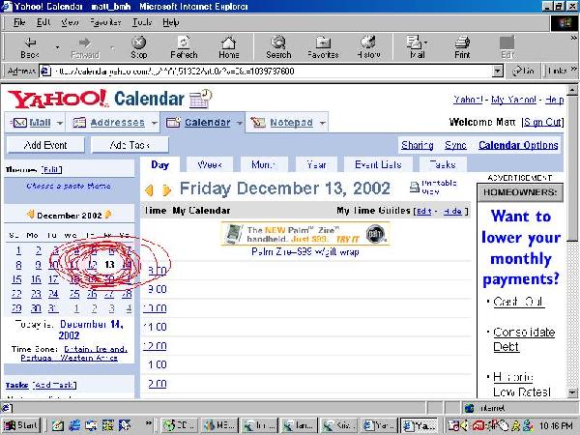Expand Links bar chevron
The width and height of the screenshot is (580, 435).
(573, 70)
